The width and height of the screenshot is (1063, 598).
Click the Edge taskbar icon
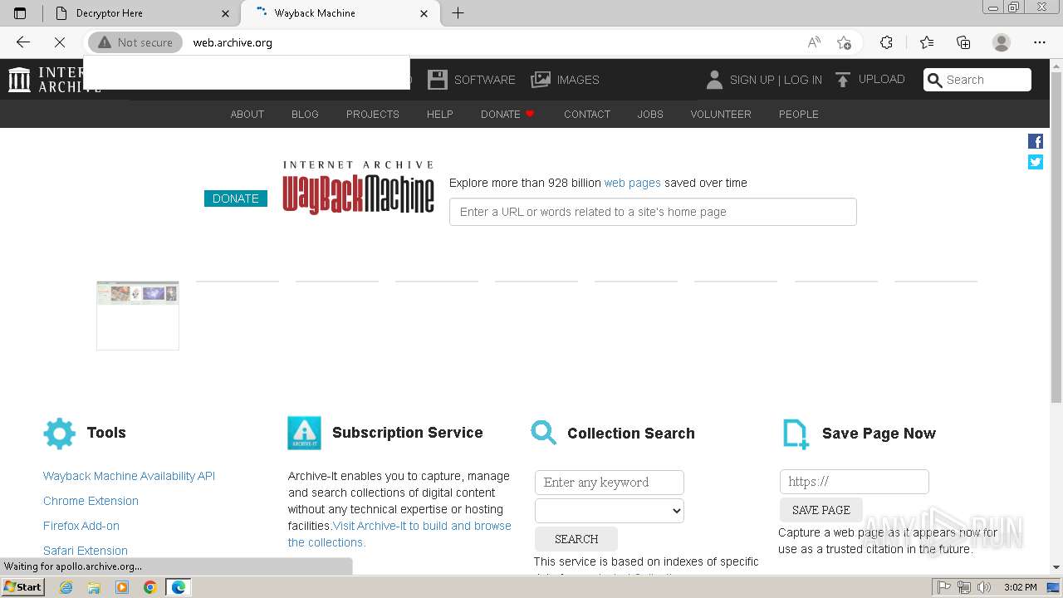tap(178, 587)
